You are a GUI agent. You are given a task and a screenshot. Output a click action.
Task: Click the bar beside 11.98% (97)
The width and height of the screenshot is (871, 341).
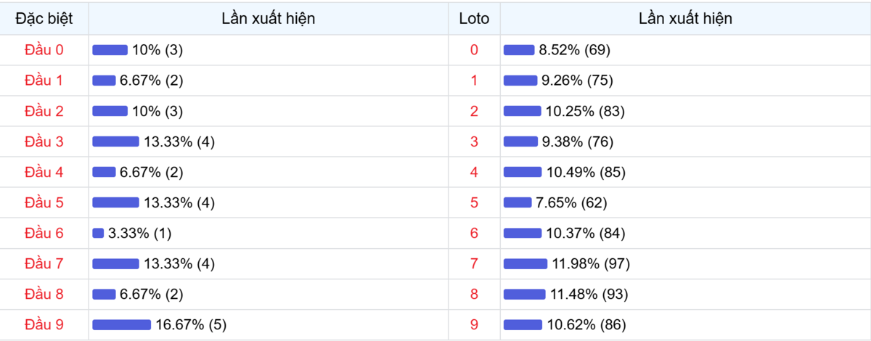pyautogui.click(x=526, y=263)
